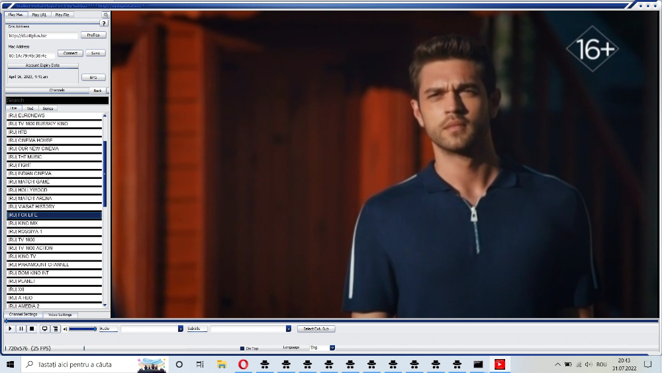Select channel |RU| MATCH! GAME
The height and width of the screenshot is (373, 662).
[54, 182]
